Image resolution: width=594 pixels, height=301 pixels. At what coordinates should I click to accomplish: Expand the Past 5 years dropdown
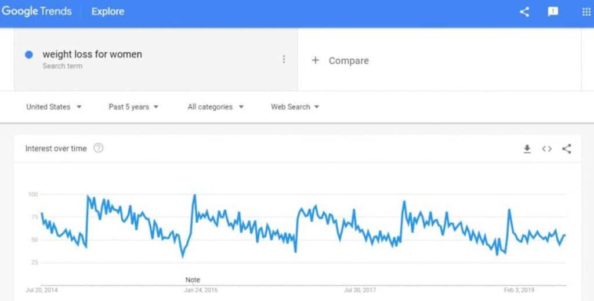coord(133,107)
